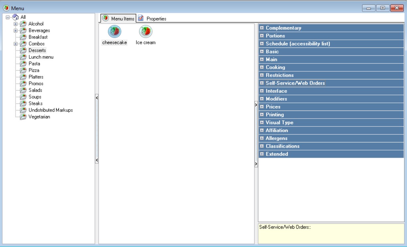407x247 pixels.
Task: Expand the Cooking properties section
Action: tap(262, 67)
